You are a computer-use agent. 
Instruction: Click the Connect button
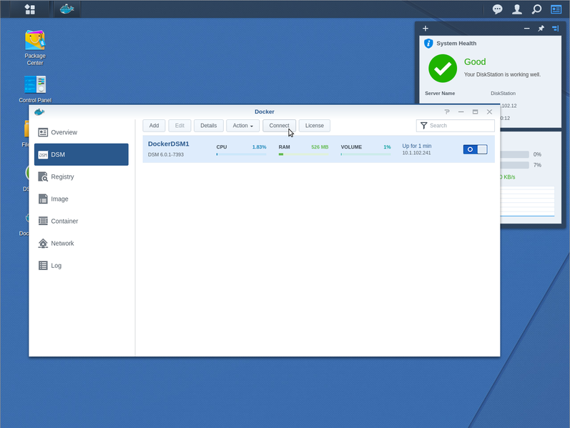(279, 126)
